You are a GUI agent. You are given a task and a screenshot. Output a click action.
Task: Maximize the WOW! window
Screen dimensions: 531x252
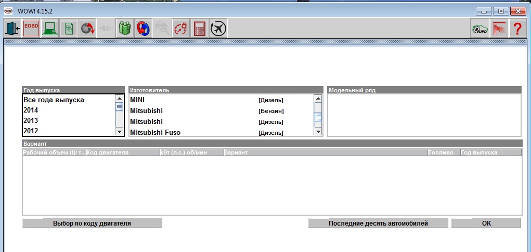[x=501, y=11]
